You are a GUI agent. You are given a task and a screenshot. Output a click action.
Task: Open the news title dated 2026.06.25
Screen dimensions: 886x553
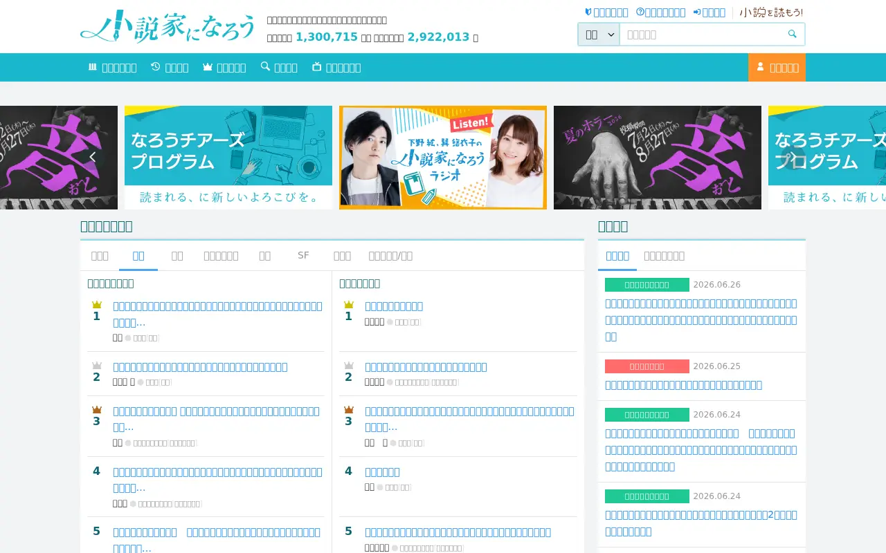683,385
